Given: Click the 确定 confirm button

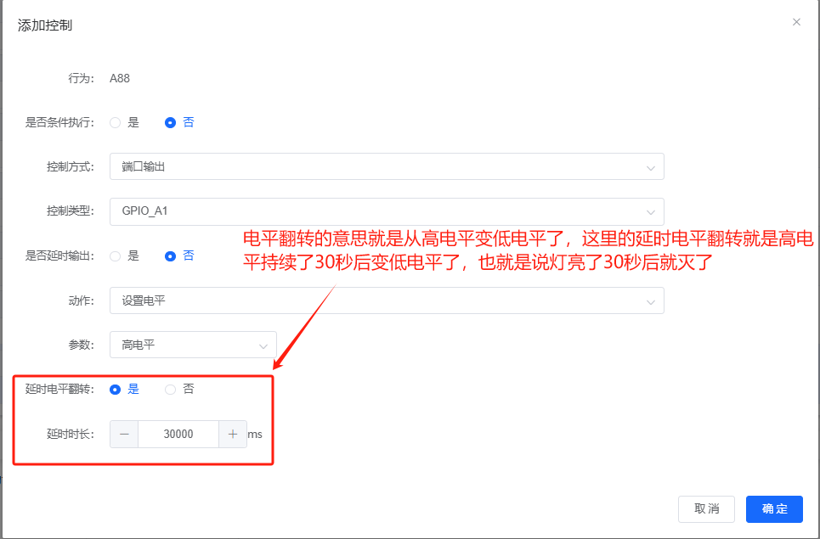Looking at the screenshot, I should tap(774, 508).
